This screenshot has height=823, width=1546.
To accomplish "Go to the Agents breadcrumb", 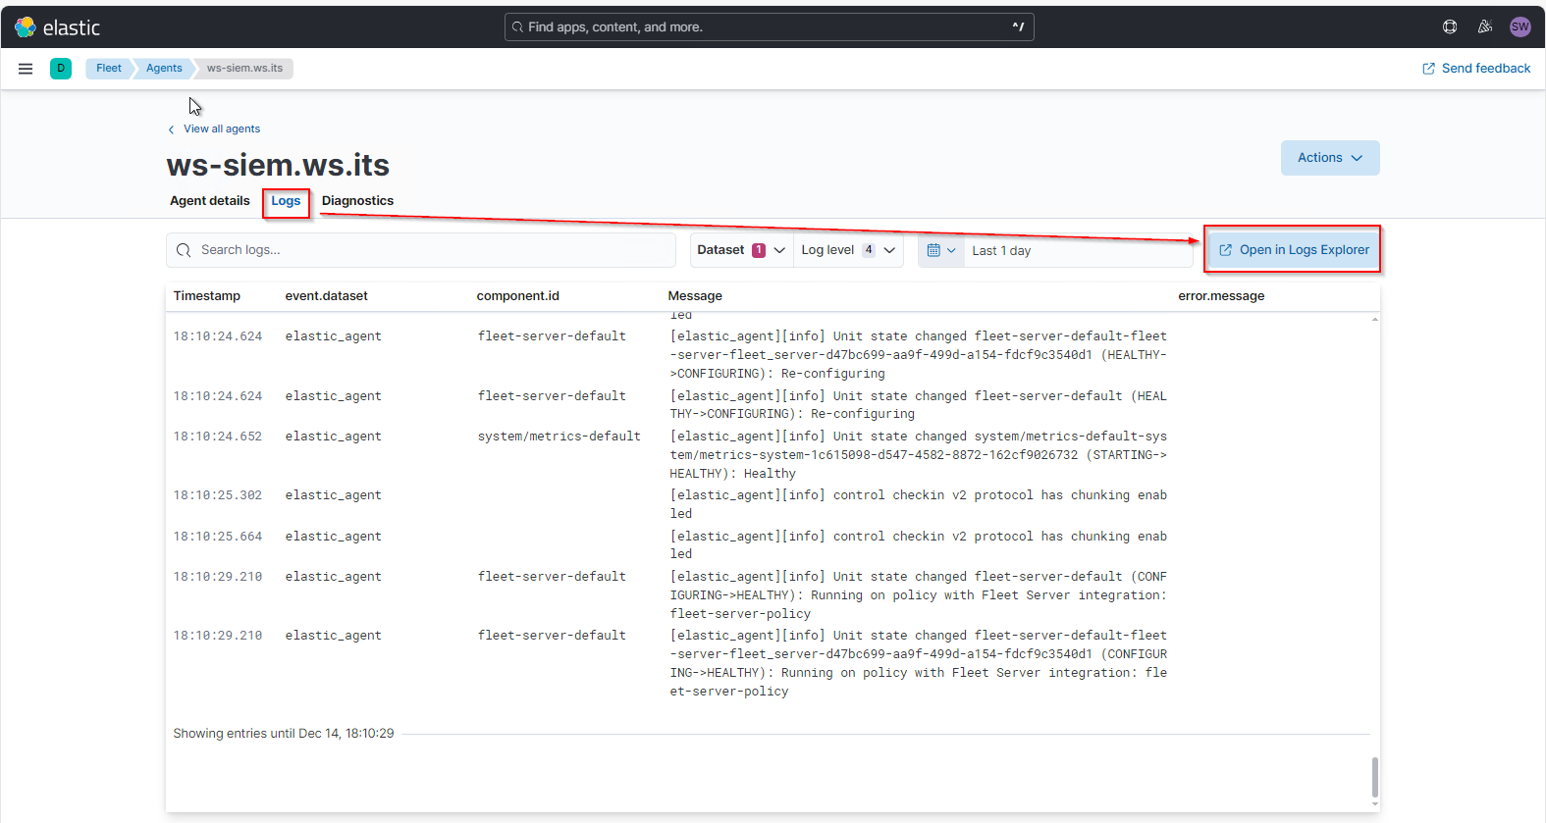I will [164, 69].
